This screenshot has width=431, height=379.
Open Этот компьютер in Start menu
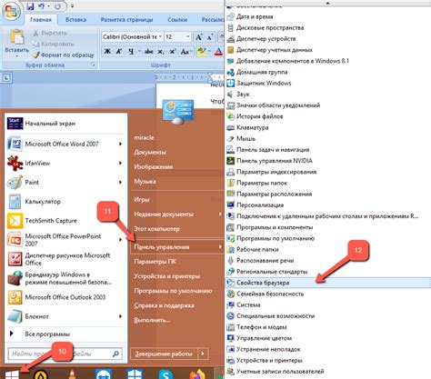point(156,229)
